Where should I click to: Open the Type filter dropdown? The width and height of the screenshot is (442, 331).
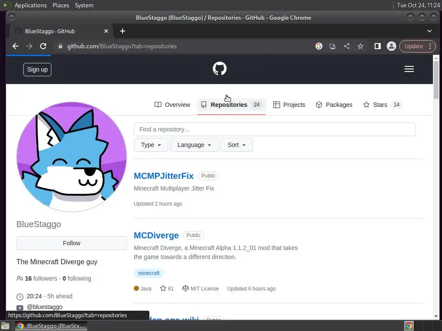(151, 145)
